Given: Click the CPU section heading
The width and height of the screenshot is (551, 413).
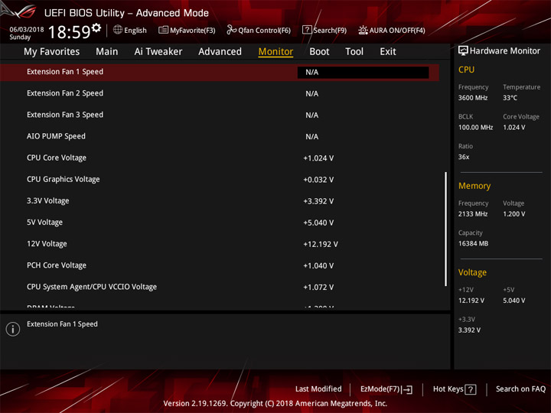Looking at the screenshot, I should (466, 70).
